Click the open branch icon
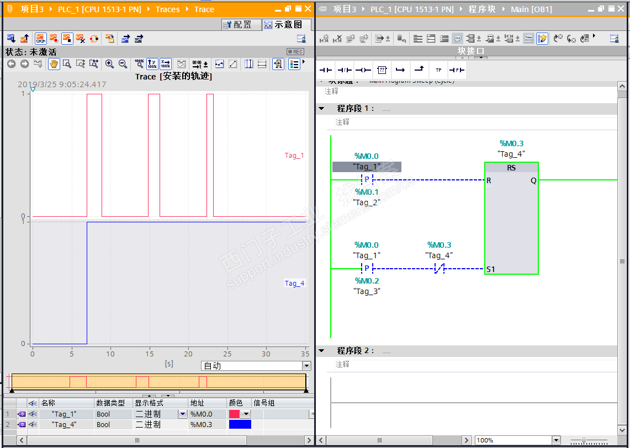Screen dimensions: 630x448 (x=400, y=70)
